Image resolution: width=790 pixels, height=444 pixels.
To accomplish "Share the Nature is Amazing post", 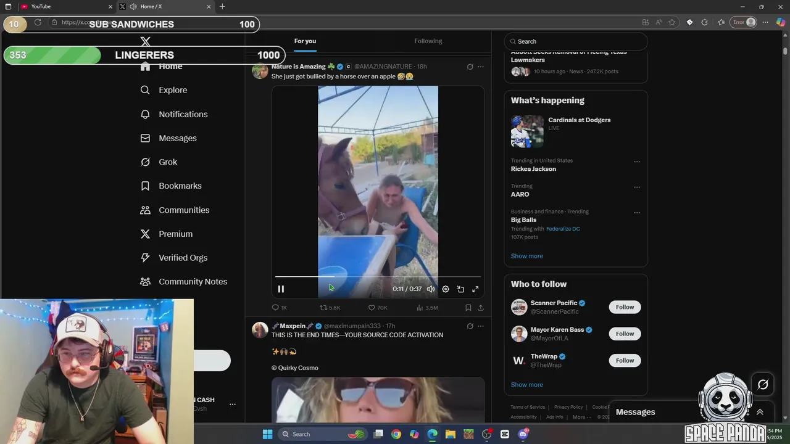I will 481,307.
